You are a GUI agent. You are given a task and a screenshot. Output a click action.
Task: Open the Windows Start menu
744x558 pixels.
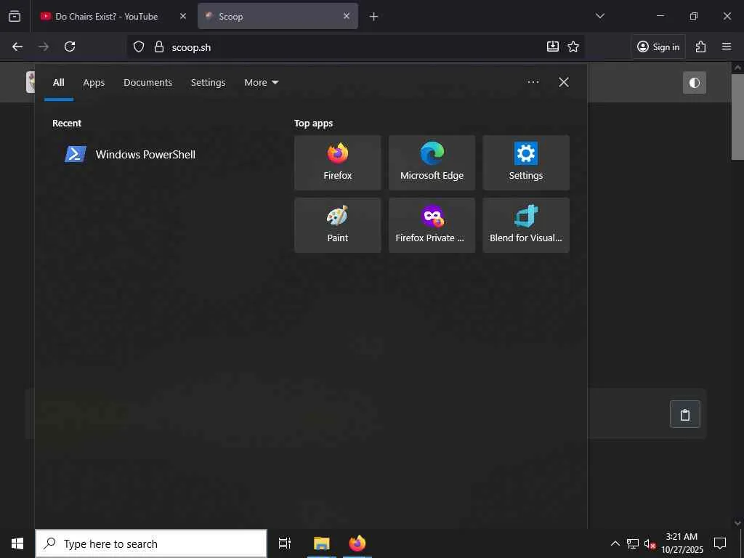click(x=17, y=543)
